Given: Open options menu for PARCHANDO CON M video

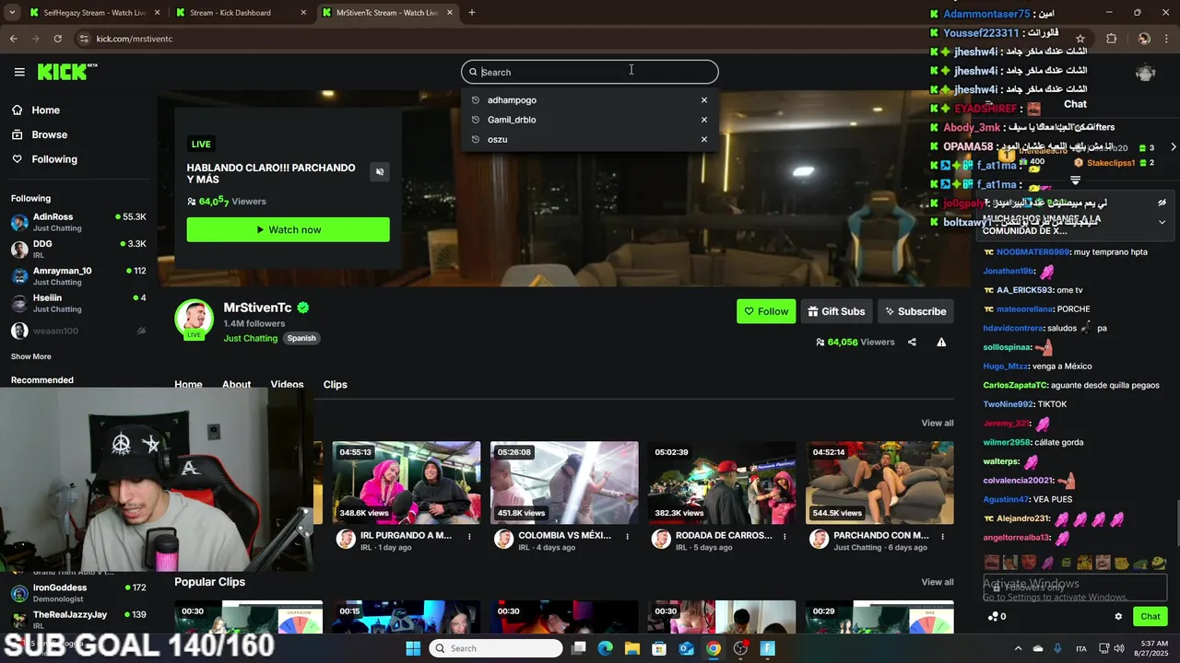Looking at the screenshot, I should click(x=943, y=536).
